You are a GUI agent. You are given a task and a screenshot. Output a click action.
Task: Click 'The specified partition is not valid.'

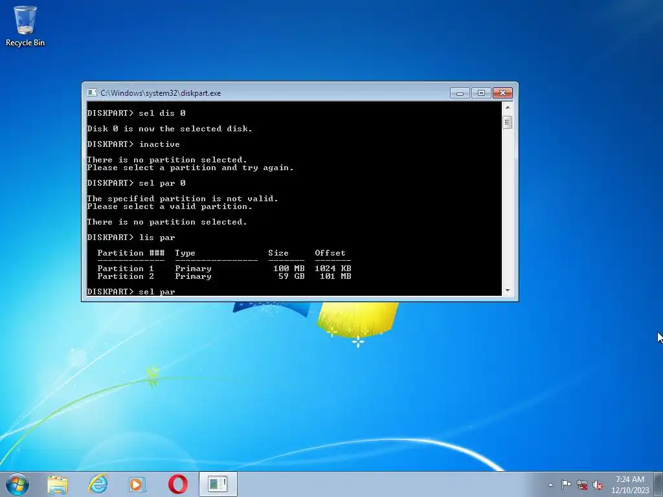coord(183,199)
